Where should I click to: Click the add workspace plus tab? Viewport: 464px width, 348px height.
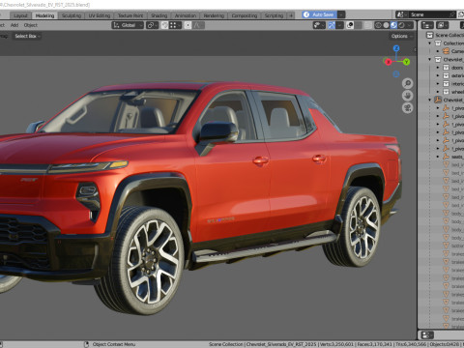(291, 15)
